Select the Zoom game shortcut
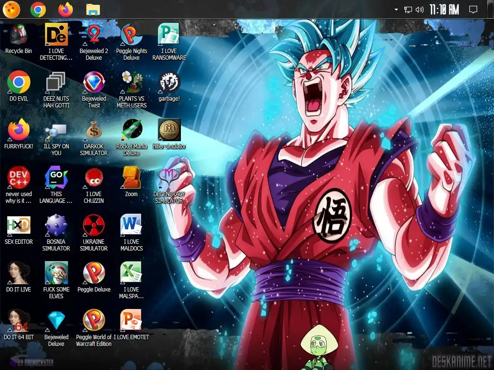Screen dimensions: 494x370 tap(131, 182)
